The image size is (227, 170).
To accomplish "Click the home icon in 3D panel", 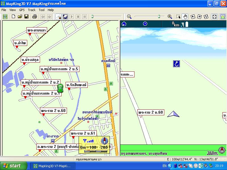I will (124, 24).
